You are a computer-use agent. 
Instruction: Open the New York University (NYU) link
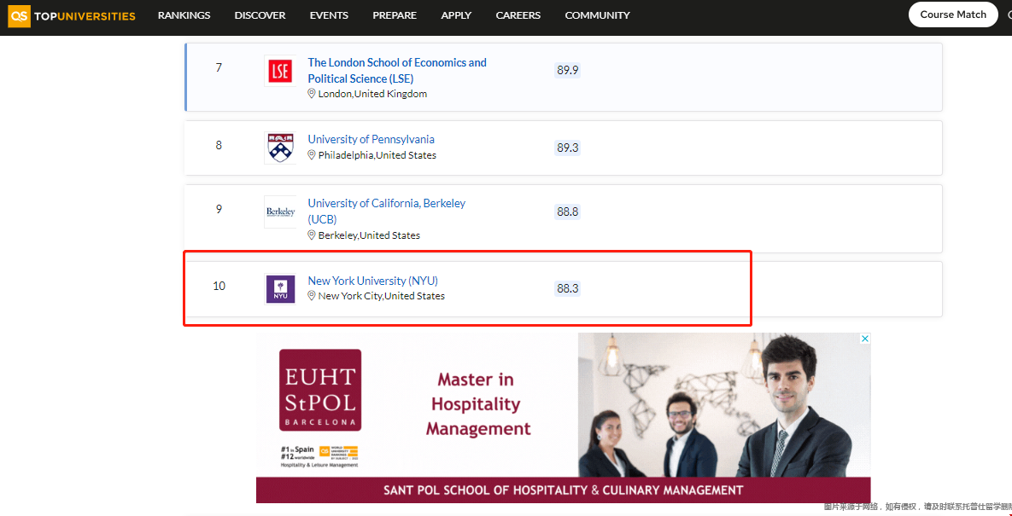(372, 281)
